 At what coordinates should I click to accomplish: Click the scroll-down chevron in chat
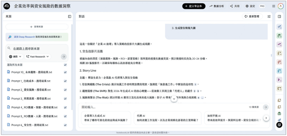(x=174, y=99)
